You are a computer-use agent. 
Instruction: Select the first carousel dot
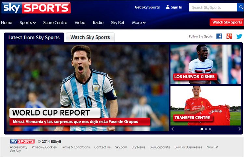pos(202,129)
